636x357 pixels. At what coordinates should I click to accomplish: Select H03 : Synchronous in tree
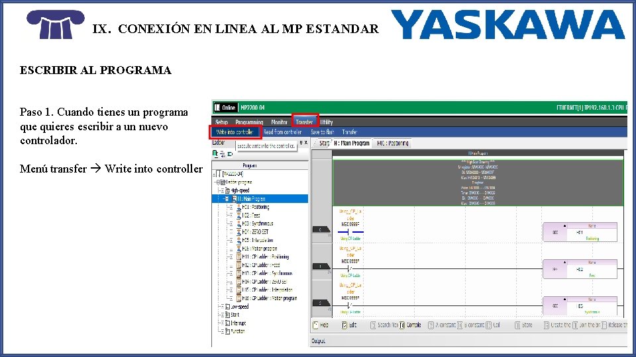tap(258, 224)
